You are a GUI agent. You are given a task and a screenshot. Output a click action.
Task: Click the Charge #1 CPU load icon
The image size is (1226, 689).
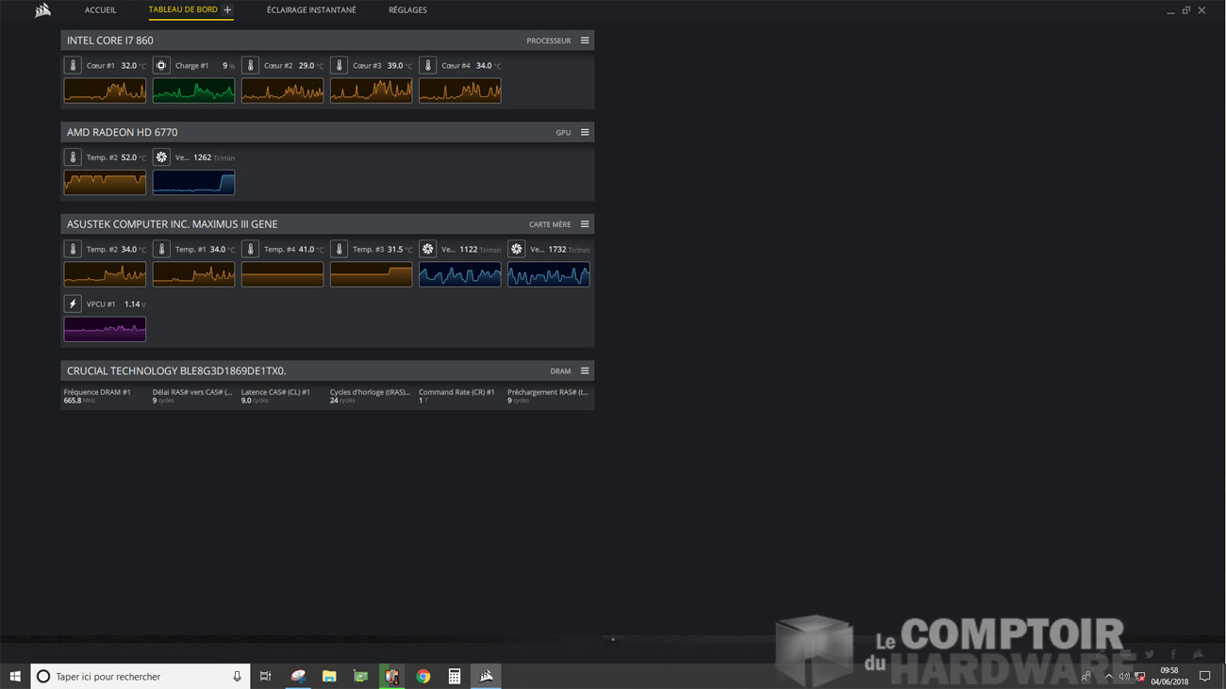click(161, 66)
